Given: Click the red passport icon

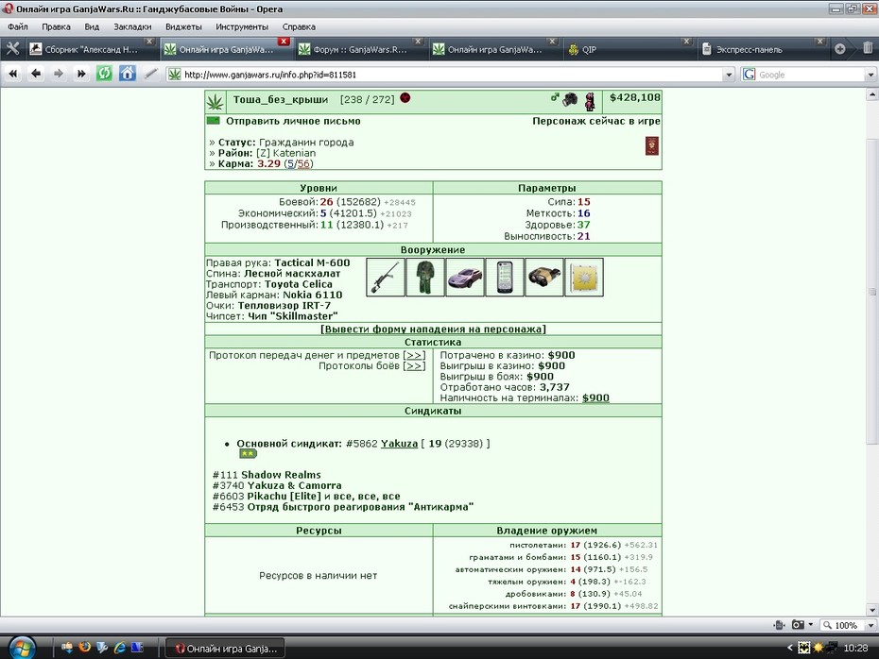Looking at the screenshot, I should (x=652, y=146).
